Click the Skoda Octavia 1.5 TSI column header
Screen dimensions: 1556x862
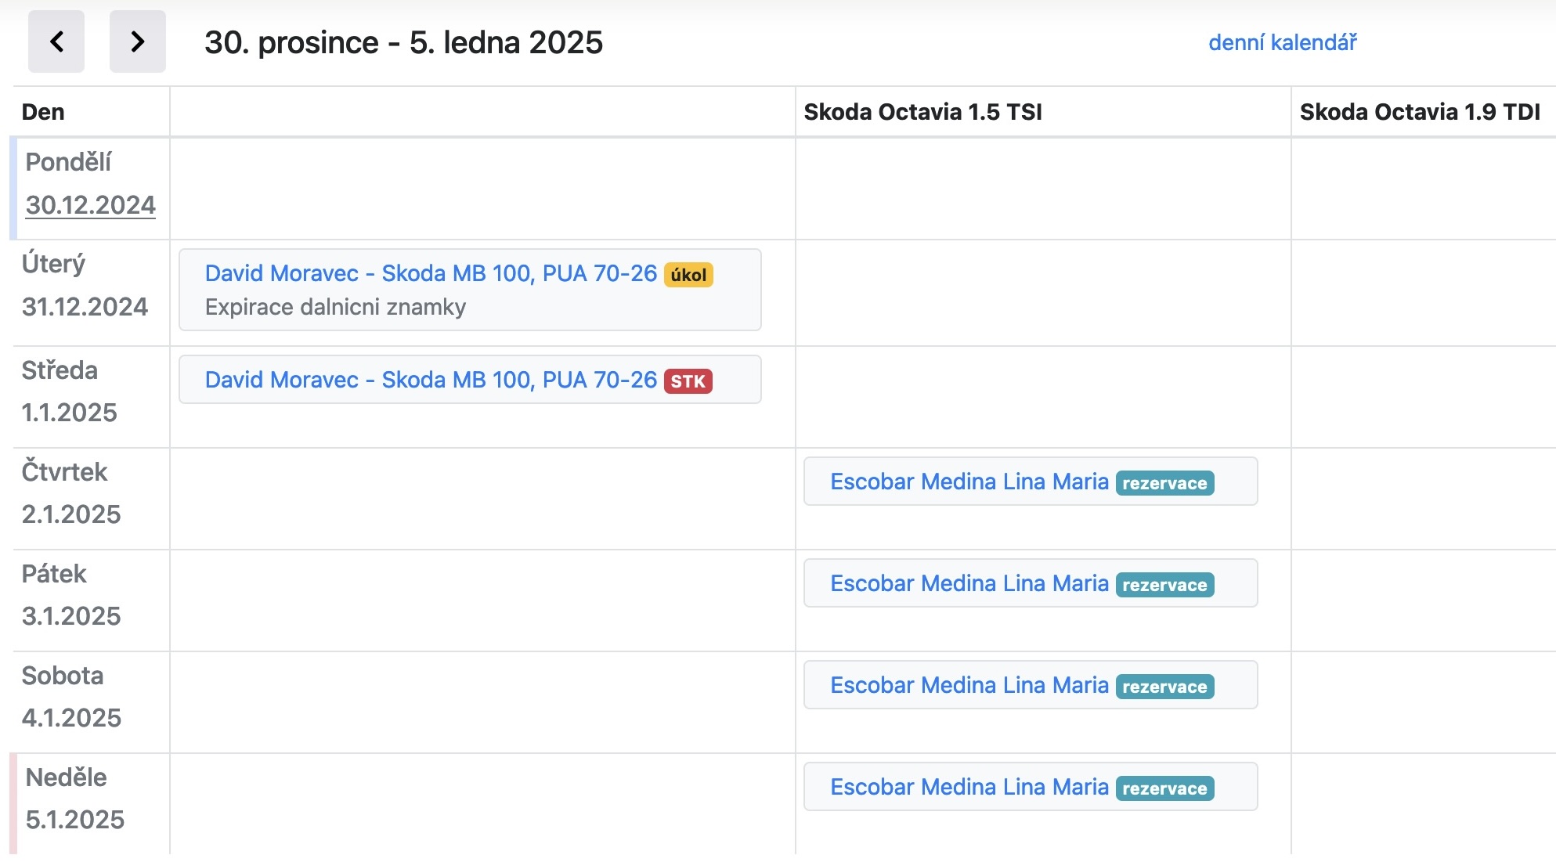[x=922, y=112]
